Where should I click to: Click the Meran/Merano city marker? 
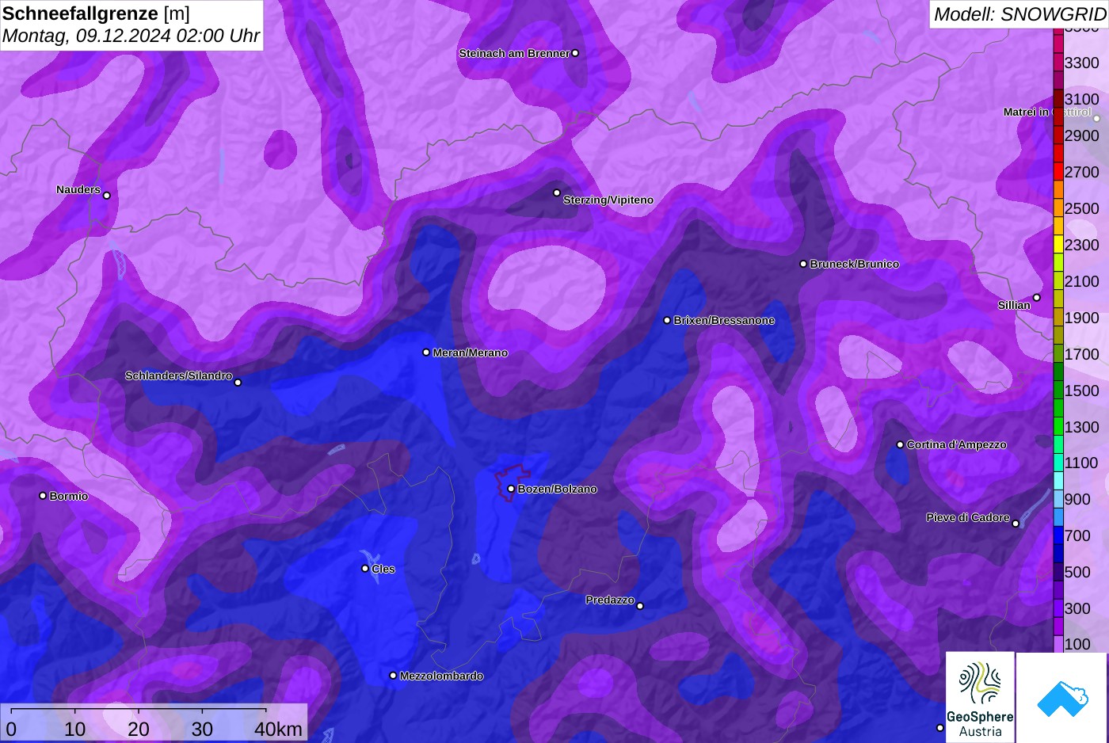(x=426, y=352)
